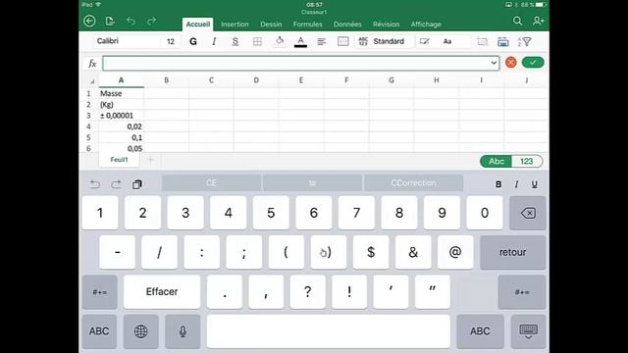This screenshot has width=628, height=353.
Task: Select the select-all corner triangle
Action: click(x=91, y=81)
